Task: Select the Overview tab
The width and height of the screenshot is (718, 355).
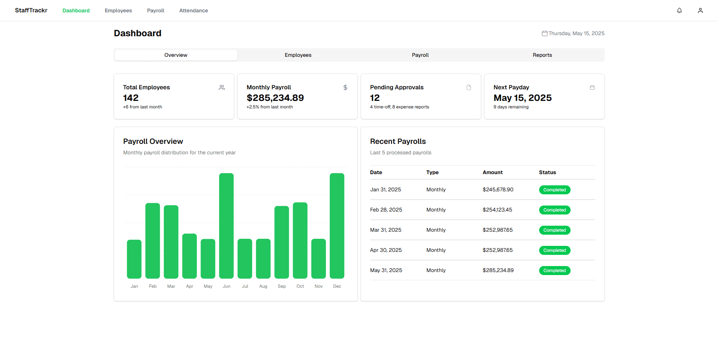Action: point(176,55)
